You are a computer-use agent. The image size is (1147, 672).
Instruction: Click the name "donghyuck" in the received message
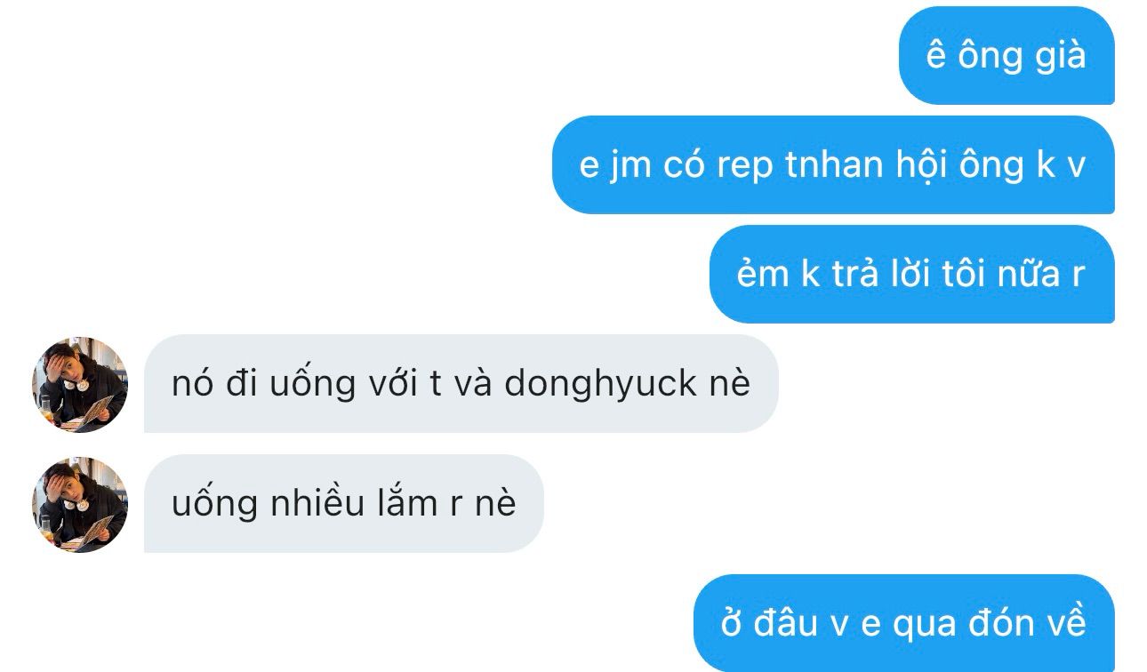(600, 384)
